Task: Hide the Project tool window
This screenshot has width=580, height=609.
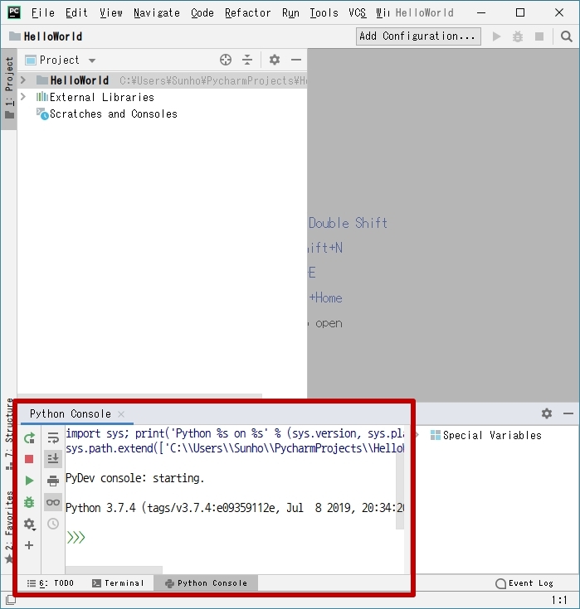Action: click(296, 60)
